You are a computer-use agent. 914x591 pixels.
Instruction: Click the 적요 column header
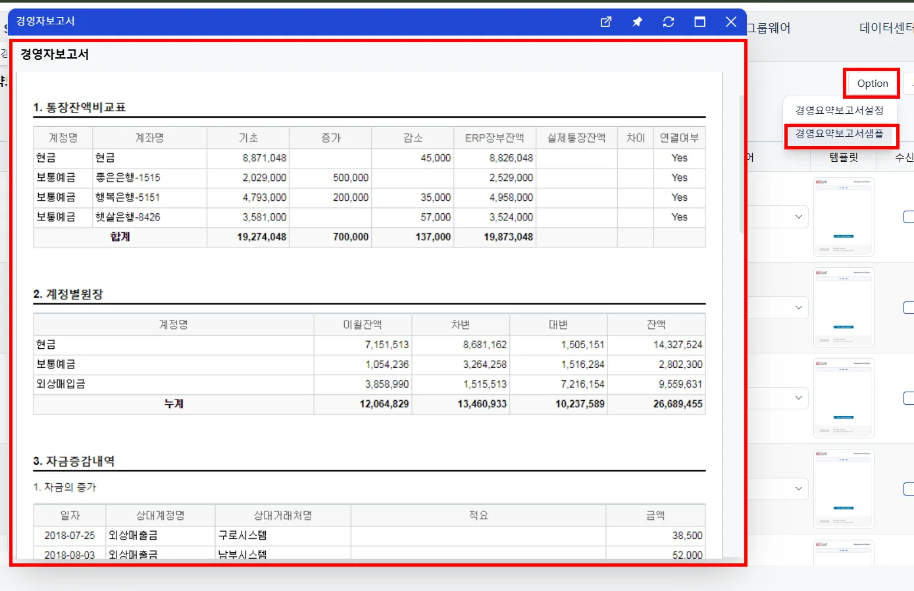(x=478, y=515)
